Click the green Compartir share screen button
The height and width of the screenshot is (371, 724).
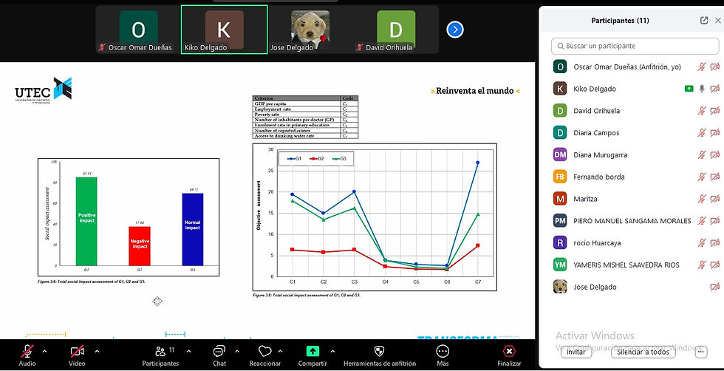coord(313,355)
